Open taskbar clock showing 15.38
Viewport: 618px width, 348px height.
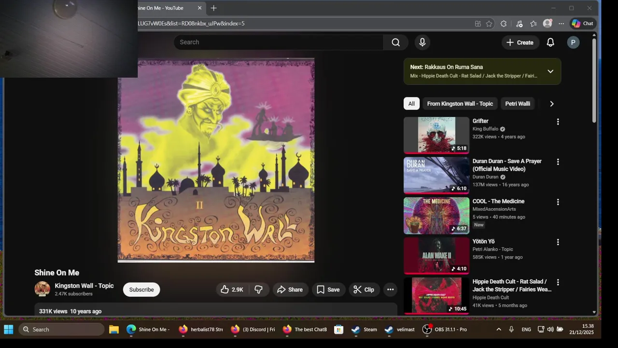tap(581, 329)
